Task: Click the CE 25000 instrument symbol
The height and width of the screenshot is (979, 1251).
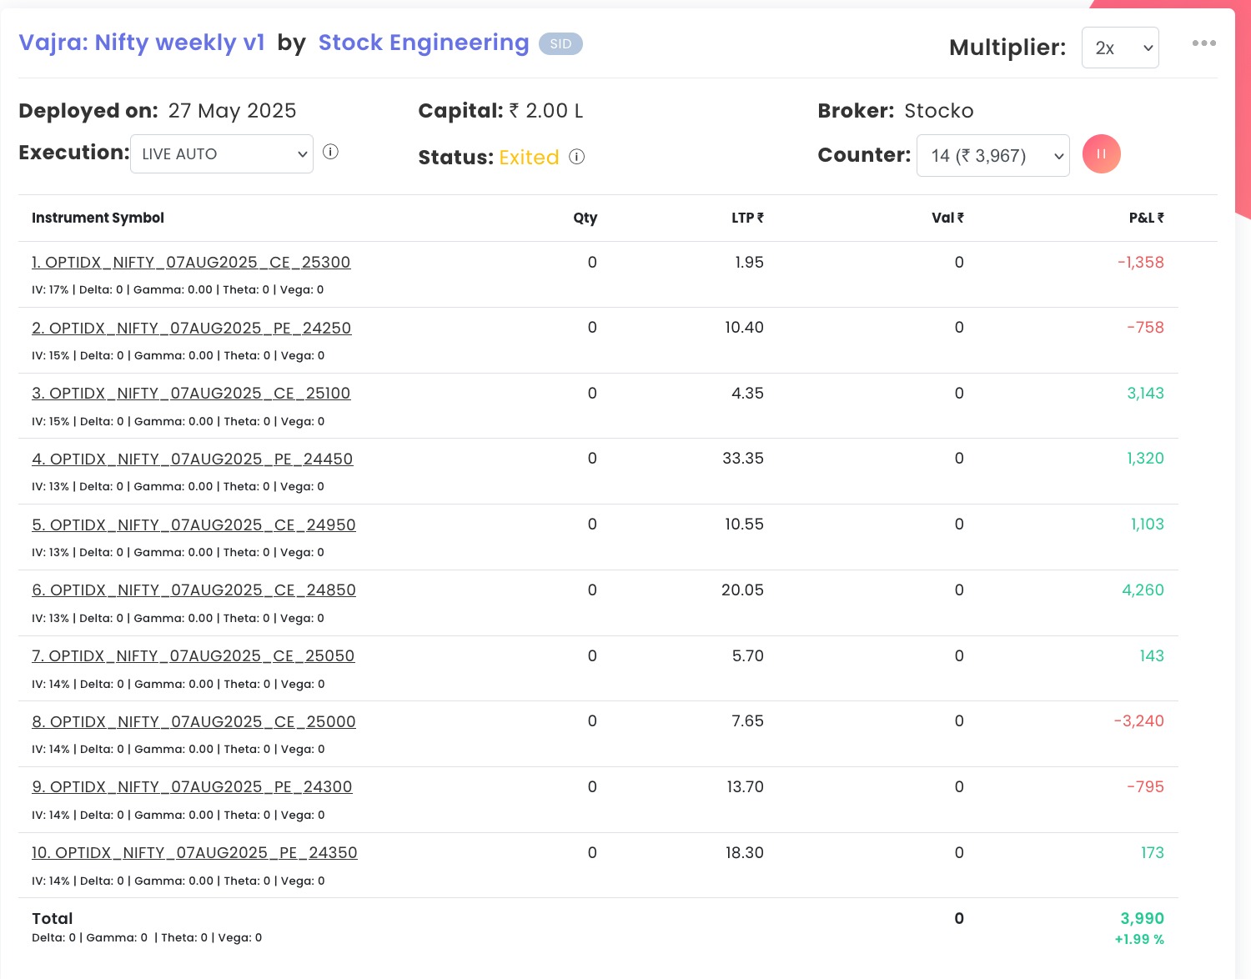Action: click(x=193, y=722)
